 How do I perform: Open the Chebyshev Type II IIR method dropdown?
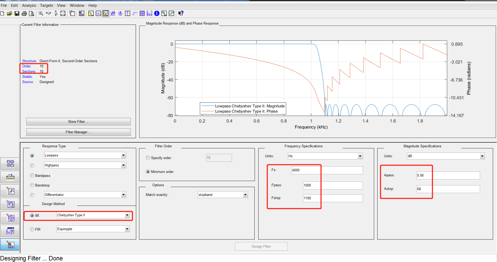click(x=127, y=215)
